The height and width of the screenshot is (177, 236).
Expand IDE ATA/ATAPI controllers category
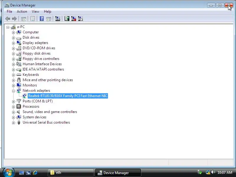(x=13, y=70)
